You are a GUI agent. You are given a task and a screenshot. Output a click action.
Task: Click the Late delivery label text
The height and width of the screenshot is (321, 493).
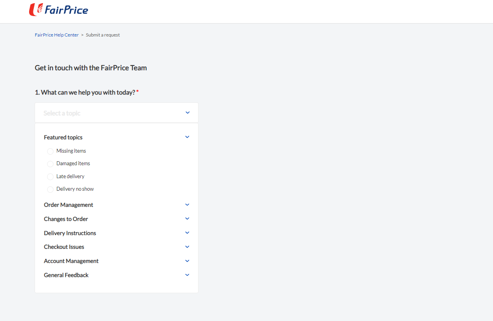(70, 176)
